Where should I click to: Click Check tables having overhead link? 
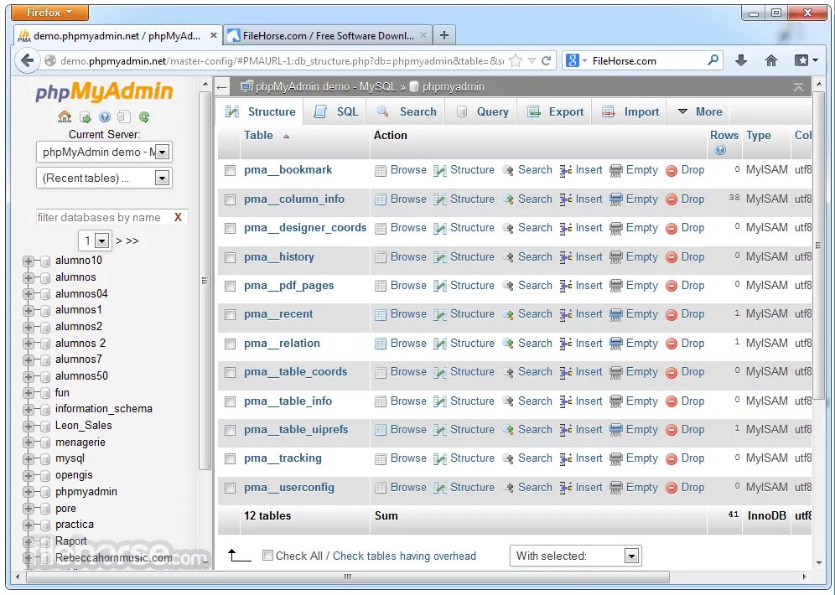click(404, 556)
